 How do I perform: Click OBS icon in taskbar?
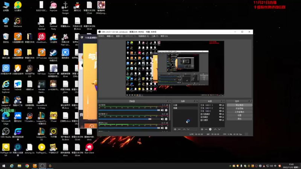tap(43, 166)
